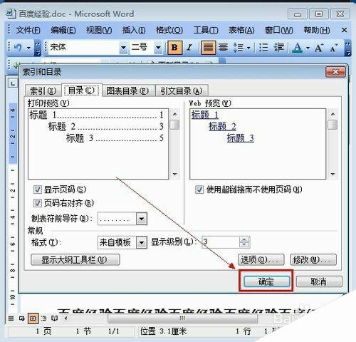Click the shrink font icon

(x=334, y=48)
